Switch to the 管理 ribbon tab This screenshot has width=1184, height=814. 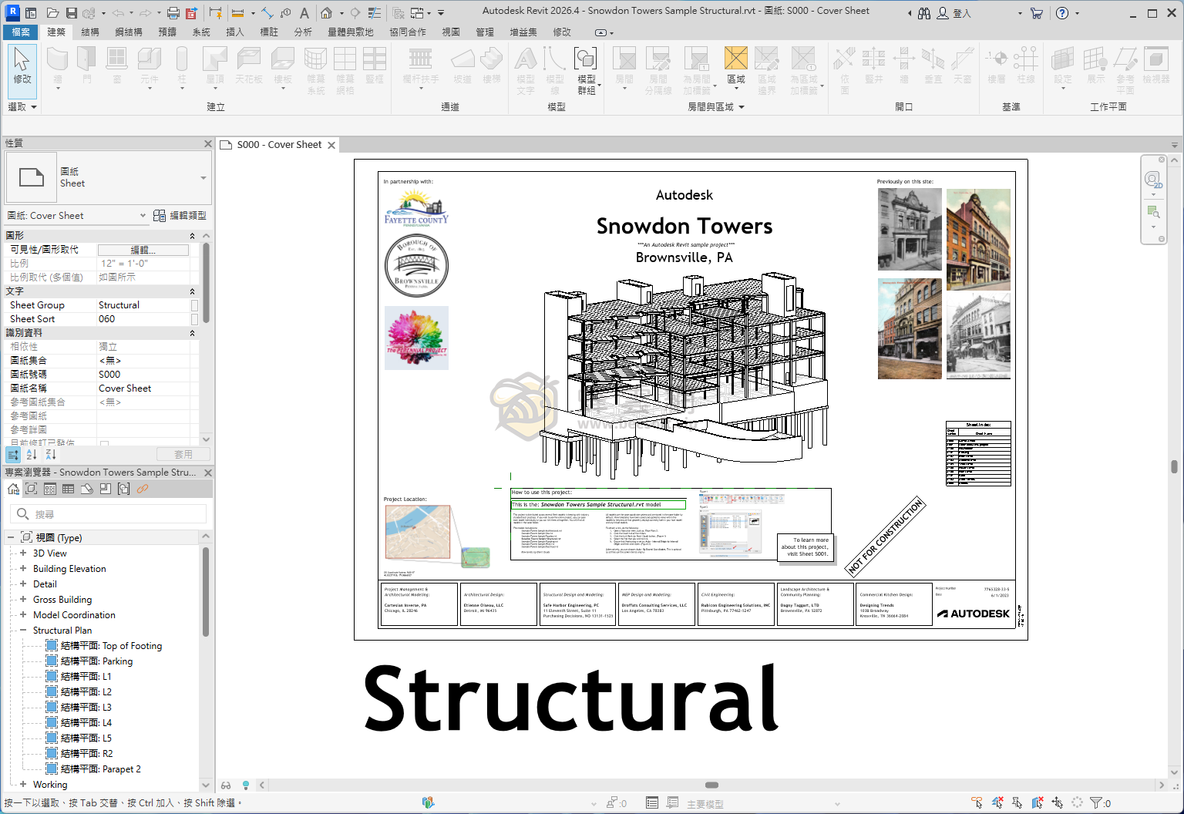(485, 32)
